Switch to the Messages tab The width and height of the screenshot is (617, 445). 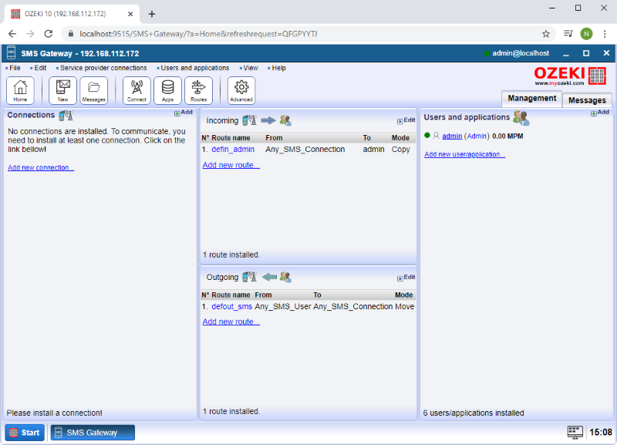(x=587, y=100)
